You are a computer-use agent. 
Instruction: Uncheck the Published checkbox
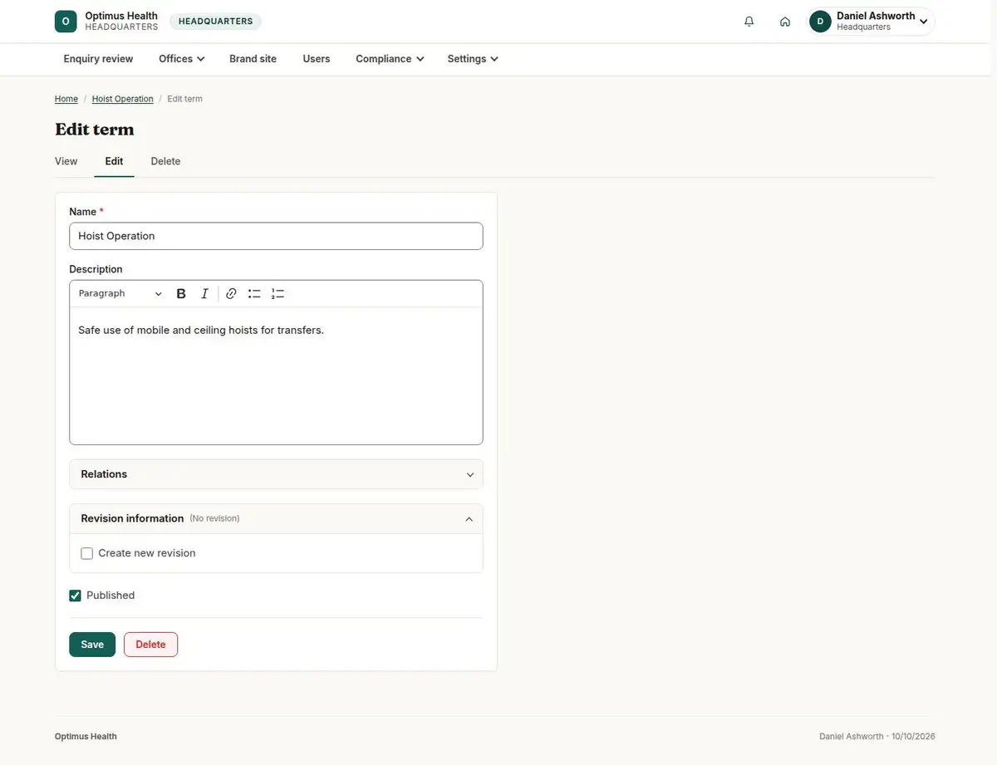76,596
